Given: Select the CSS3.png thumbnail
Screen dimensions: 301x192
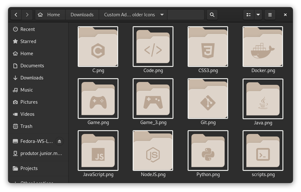Looking at the screenshot, I should (208, 47).
